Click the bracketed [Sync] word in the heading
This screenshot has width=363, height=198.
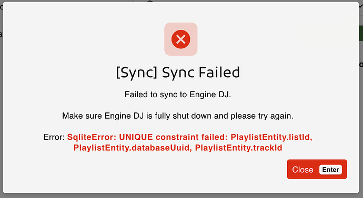click(x=137, y=73)
